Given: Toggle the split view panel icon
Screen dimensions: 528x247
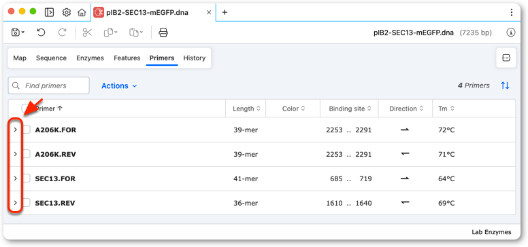Looking at the screenshot, I should [506, 58].
